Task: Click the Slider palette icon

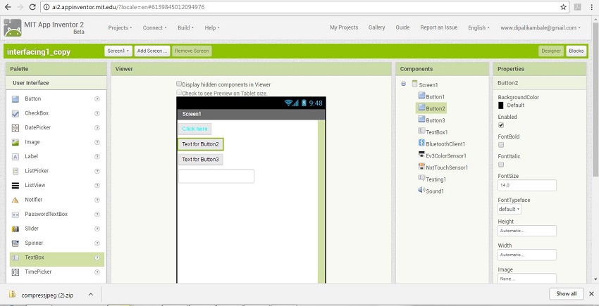Action: tap(16, 229)
